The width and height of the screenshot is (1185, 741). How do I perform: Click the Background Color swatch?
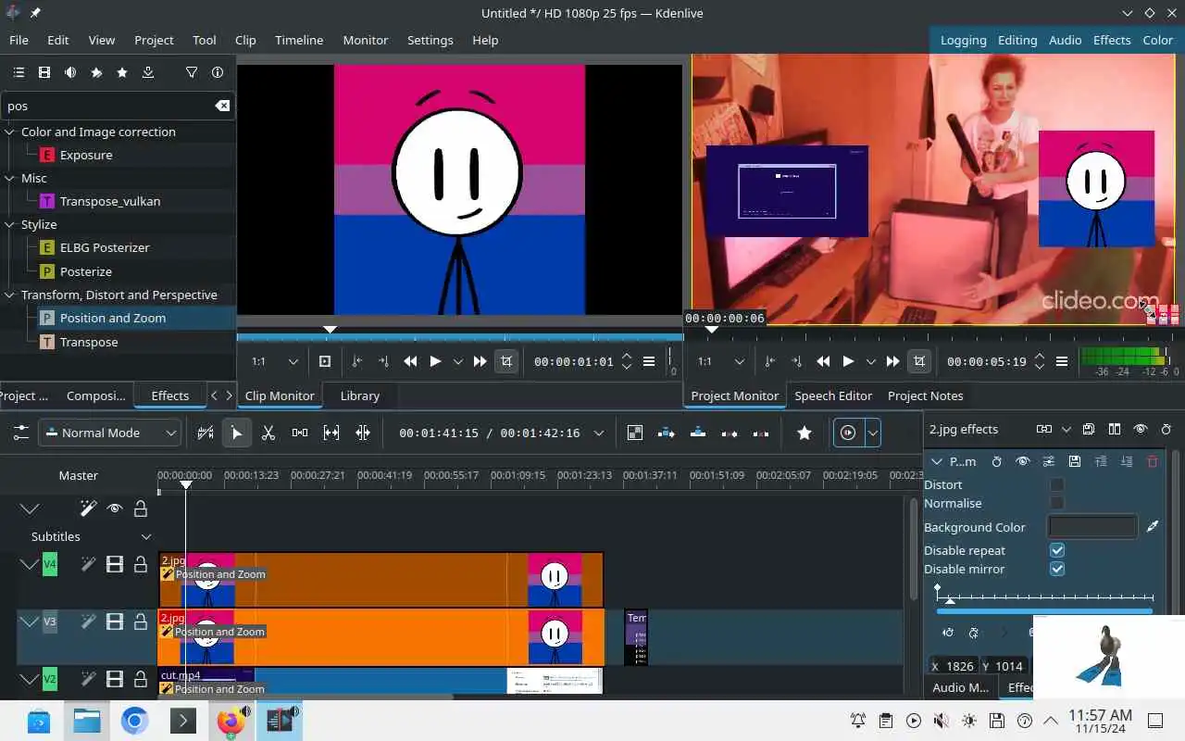[x=1091, y=527]
